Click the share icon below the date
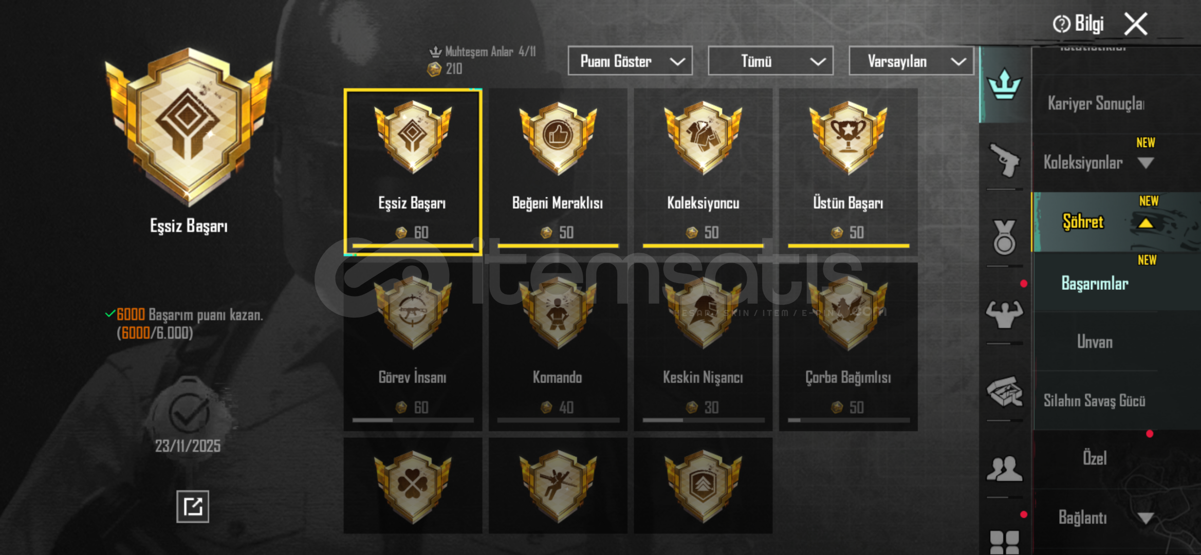 193,507
